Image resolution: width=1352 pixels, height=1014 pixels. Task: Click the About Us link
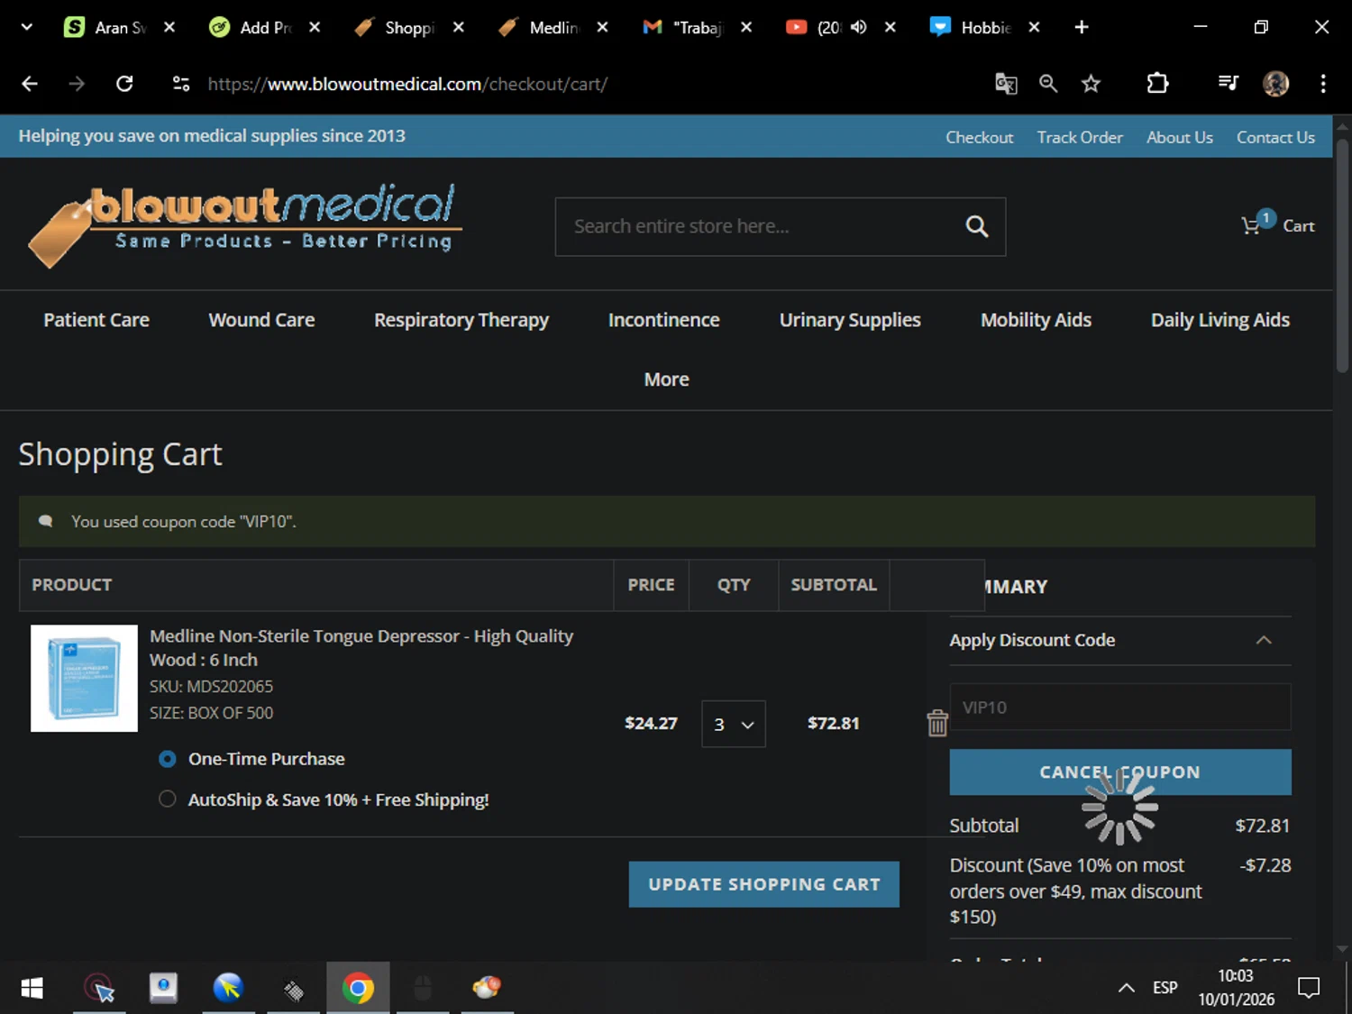(1180, 137)
